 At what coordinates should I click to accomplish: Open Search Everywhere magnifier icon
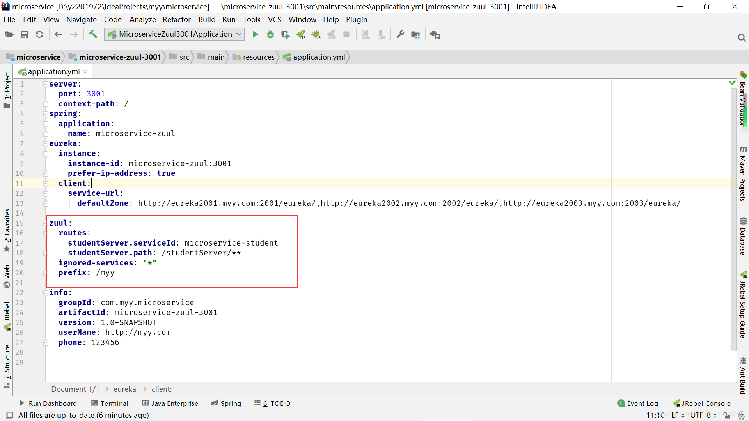tap(742, 38)
